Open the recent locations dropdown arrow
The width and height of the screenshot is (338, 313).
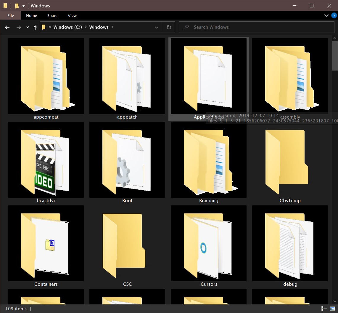[x=28, y=27]
